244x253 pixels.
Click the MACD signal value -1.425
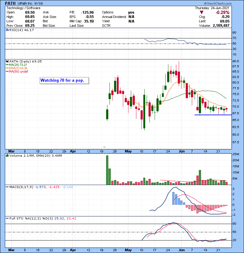point(54,187)
